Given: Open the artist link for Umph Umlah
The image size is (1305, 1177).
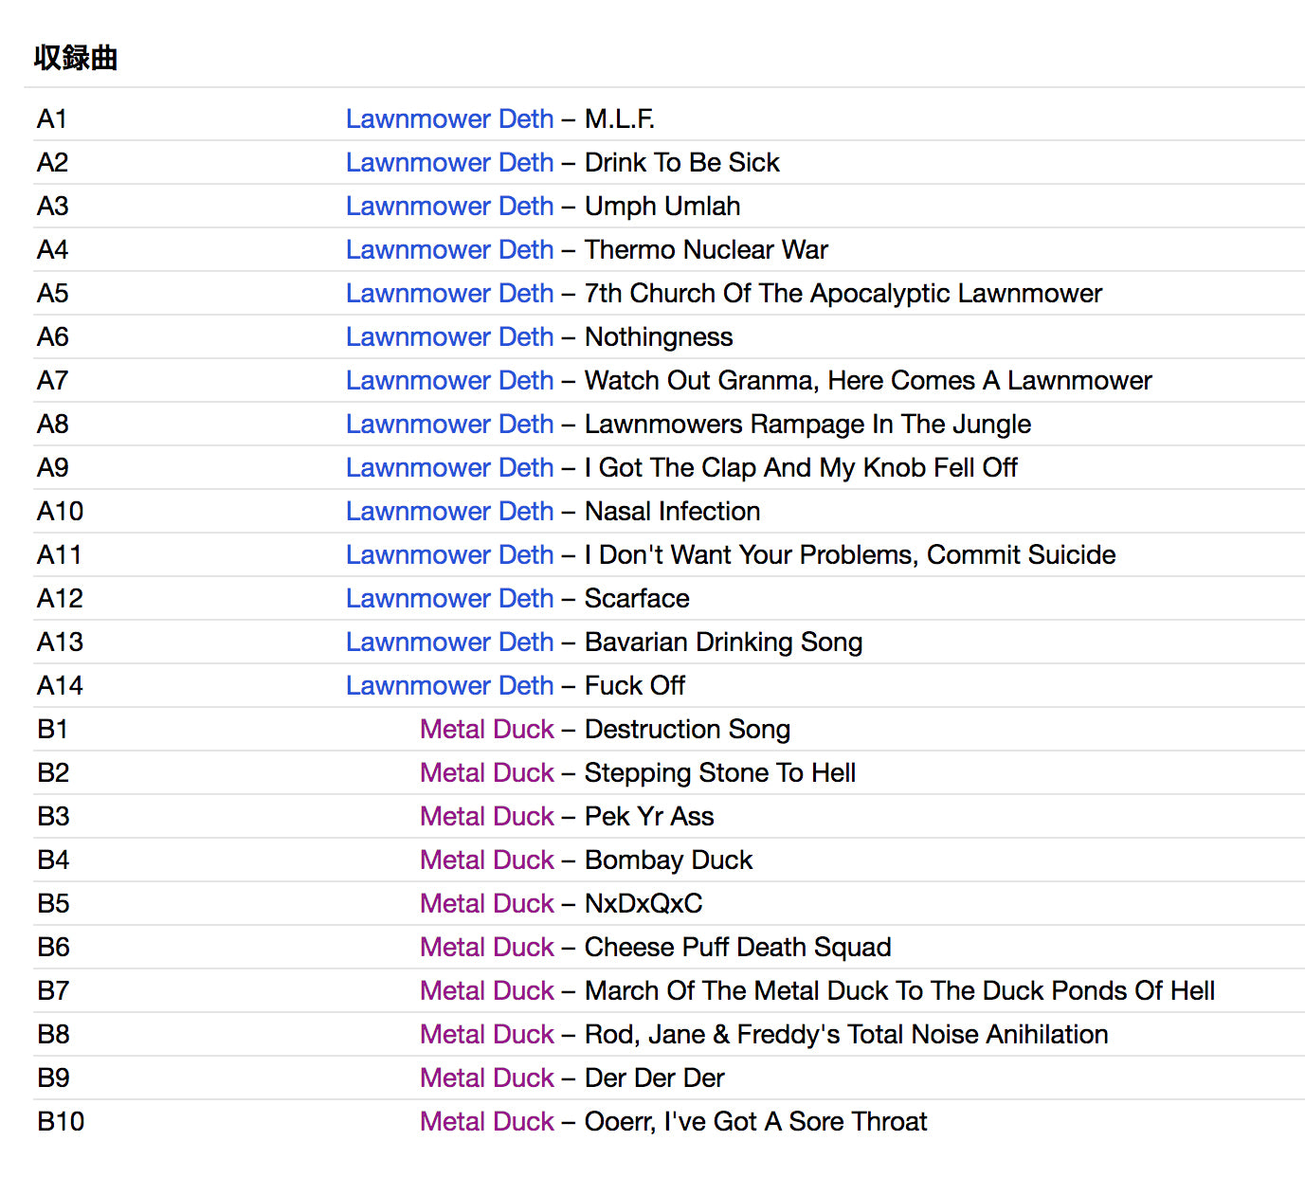Looking at the screenshot, I should 449,206.
